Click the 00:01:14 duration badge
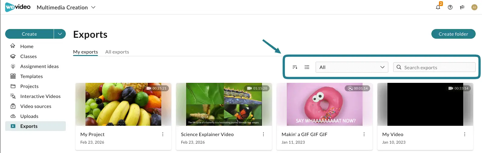 (357, 88)
